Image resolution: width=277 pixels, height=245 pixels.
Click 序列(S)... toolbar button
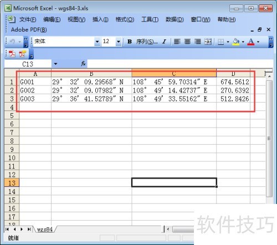pyautogui.click(x=147, y=42)
